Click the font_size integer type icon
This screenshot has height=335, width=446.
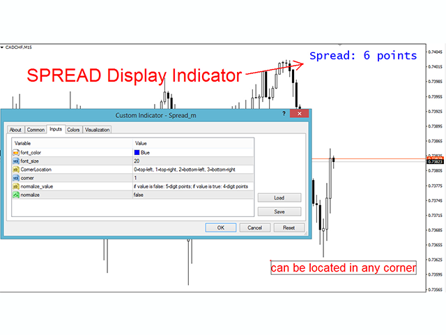click(x=15, y=161)
